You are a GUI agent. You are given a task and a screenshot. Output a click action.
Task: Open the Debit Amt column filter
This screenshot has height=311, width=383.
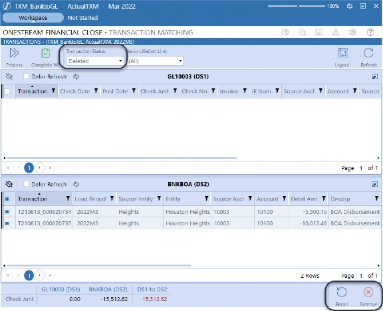(324, 199)
